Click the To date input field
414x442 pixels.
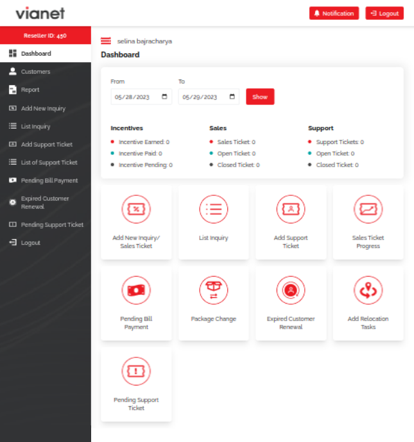209,97
